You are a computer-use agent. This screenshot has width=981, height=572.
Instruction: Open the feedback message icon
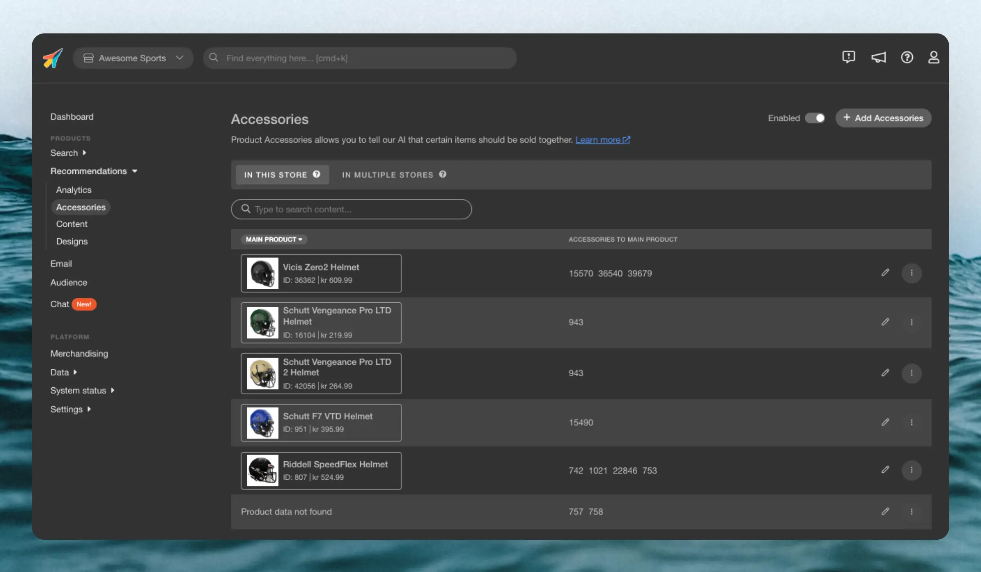849,57
